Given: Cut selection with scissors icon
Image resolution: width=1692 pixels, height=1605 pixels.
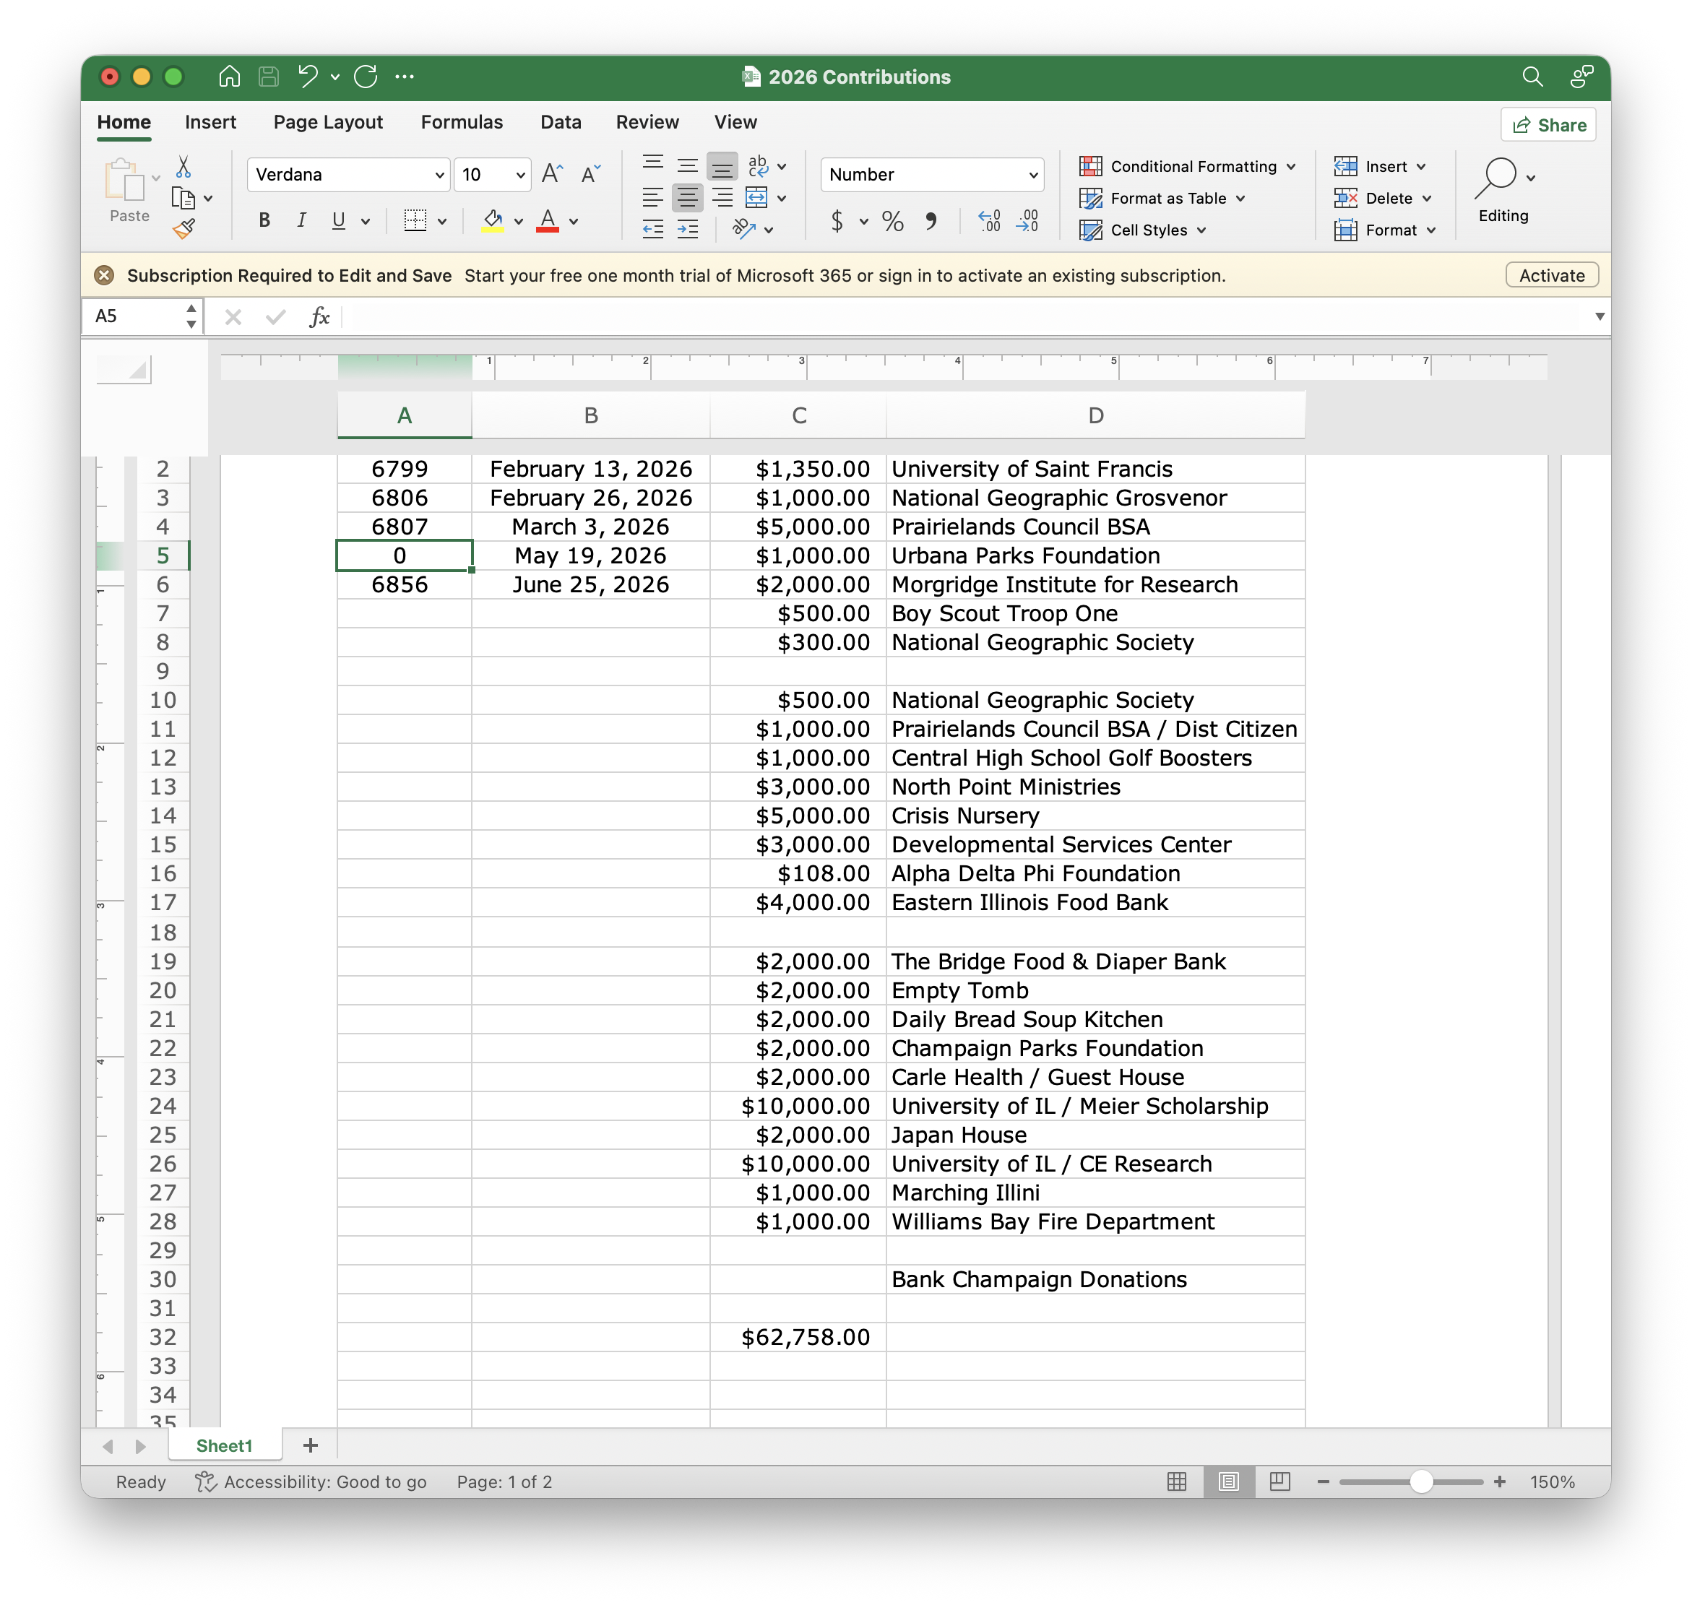Looking at the screenshot, I should pos(184,166).
